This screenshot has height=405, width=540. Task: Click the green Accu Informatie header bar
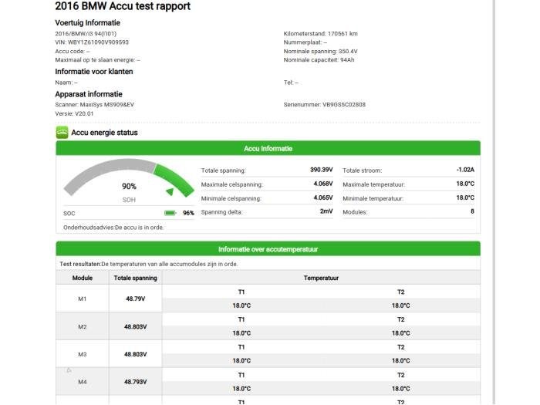click(268, 148)
